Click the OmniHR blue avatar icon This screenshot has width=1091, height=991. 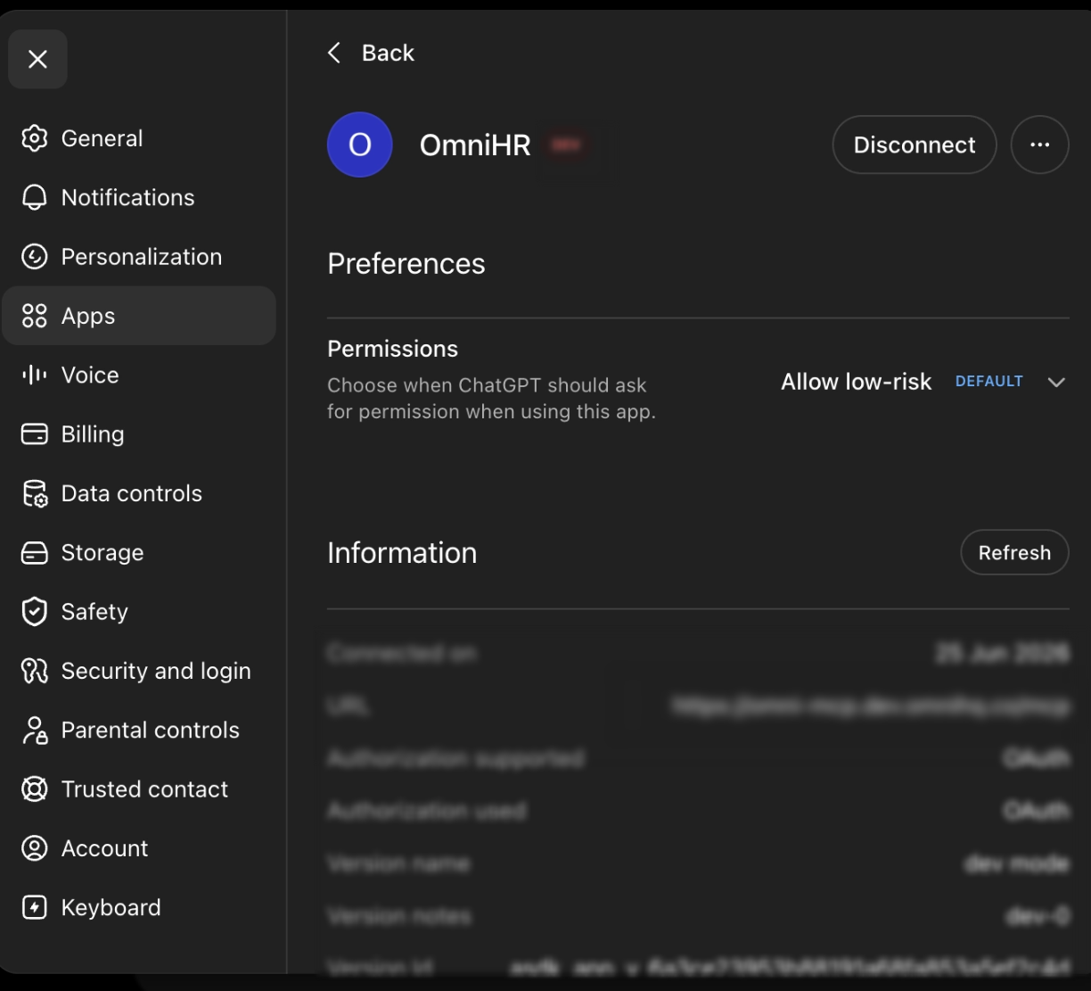coord(360,145)
